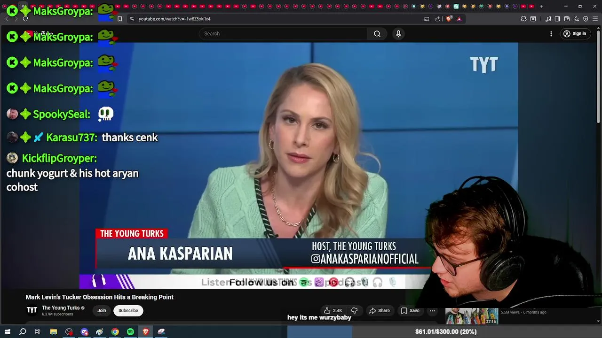
Task: Click the Sign in button
Action: click(575, 34)
